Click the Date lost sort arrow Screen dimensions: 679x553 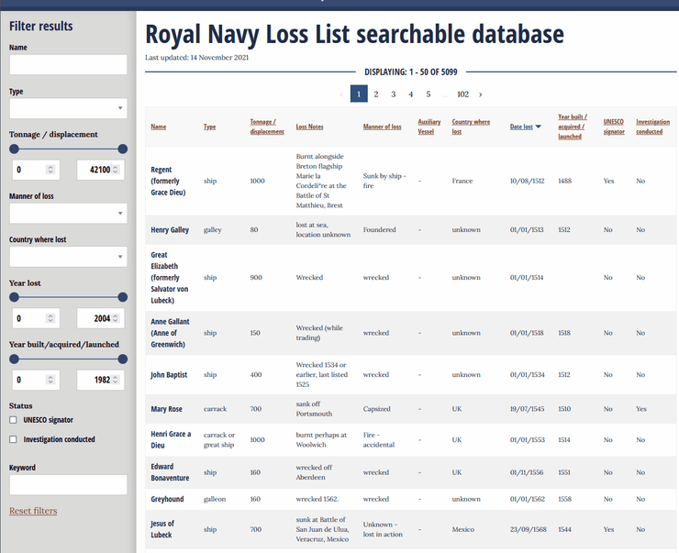pyautogui.click(x=539, y=127)
